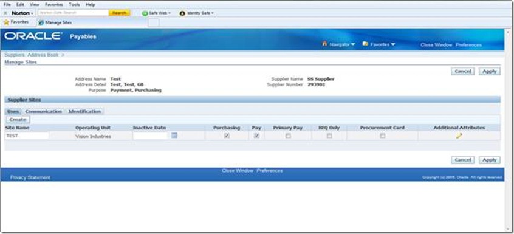Uncheck the Pay checkbox for TEST
This screenshot has width=514, height=234.
tap(256, 136)
